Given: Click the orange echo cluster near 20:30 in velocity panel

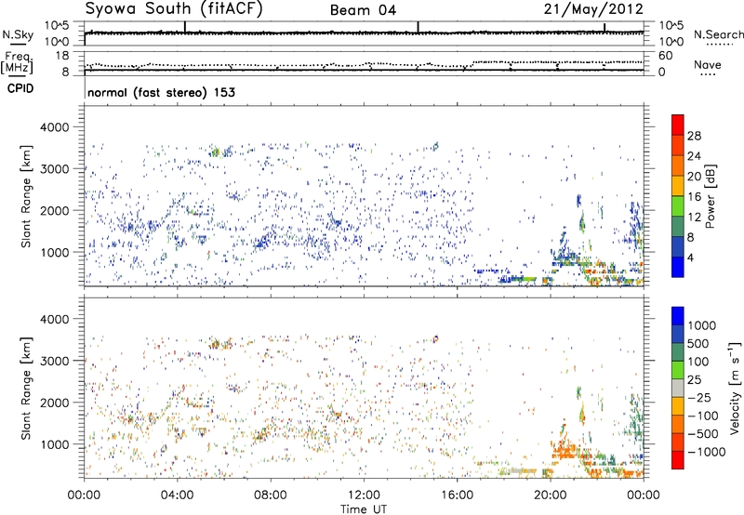Looking at the screenshot, I should [x=565, y=451].
